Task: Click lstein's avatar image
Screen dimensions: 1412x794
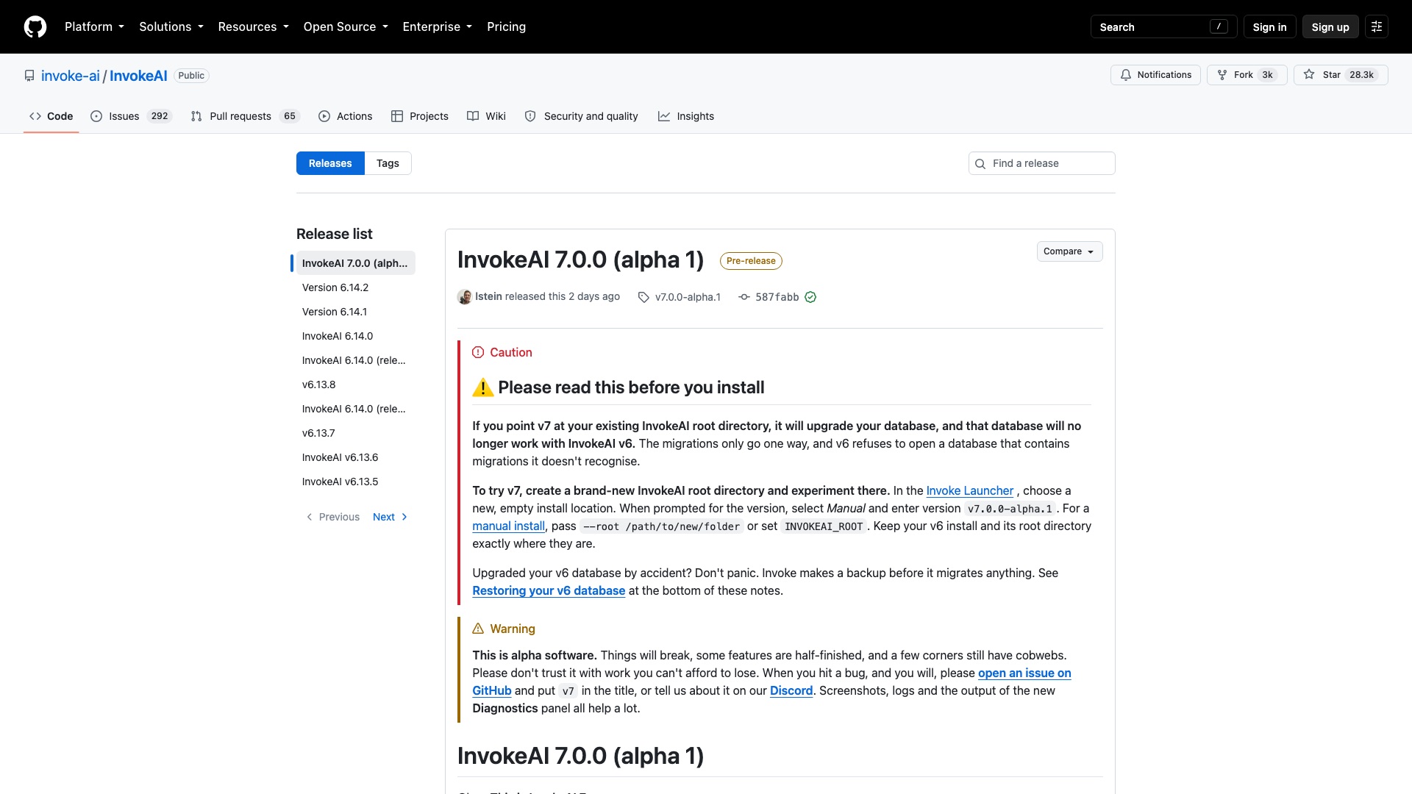Action: click(x=464, y=297)
